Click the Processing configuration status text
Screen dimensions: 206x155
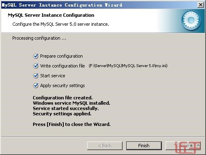[39, 38]
